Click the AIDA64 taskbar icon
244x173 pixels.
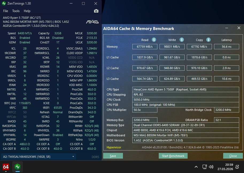(6, 167)
